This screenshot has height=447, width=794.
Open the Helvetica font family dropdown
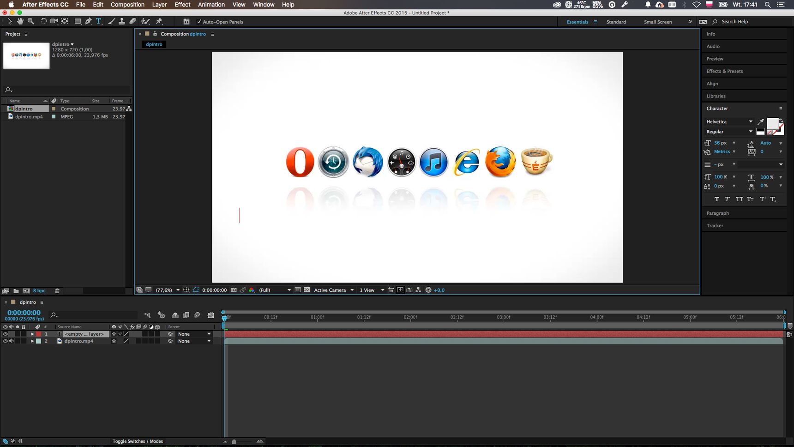[x=729, y=122]
